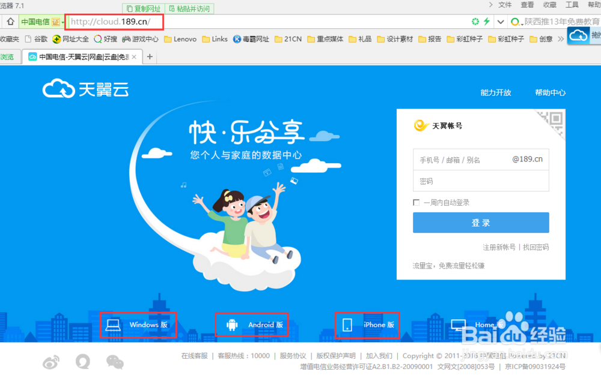Click the 谷歌 bookmark
This screenshot has height=375, width=601.
(x=36, y=39)
